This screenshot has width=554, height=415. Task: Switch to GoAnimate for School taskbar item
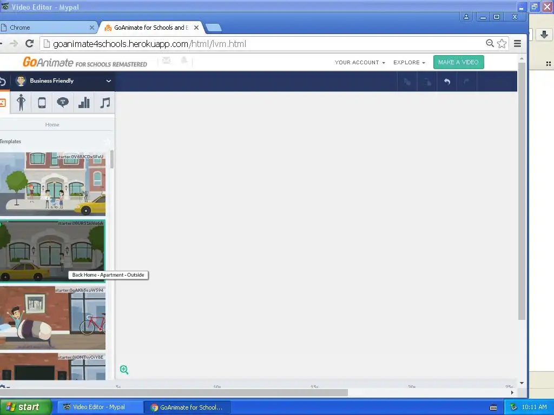click(x=188, y=407)
